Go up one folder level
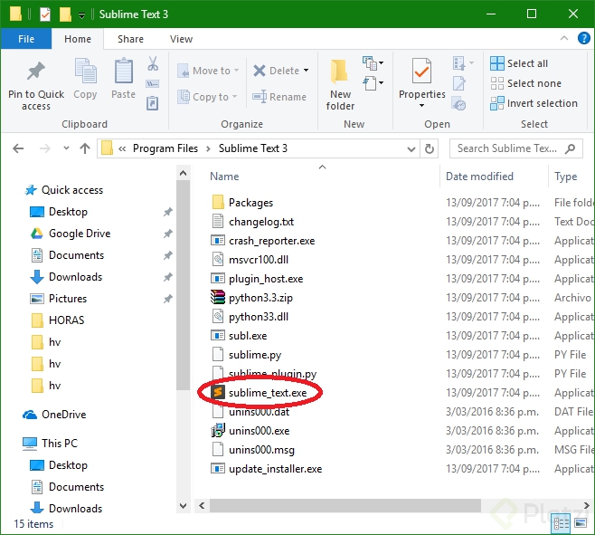 pos(85,148)
